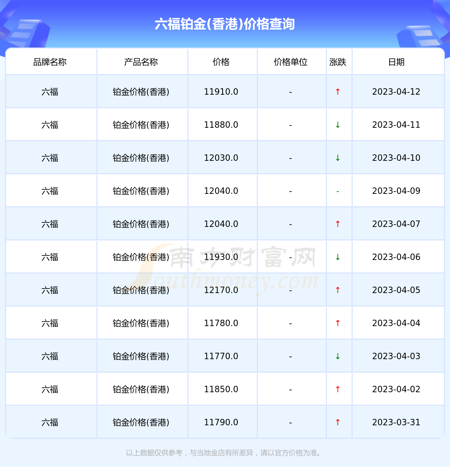The width and height of the screenshot is (450, 467).
Task: Click the green down arrow for 2023-04-06
Action: pos(338,257)
